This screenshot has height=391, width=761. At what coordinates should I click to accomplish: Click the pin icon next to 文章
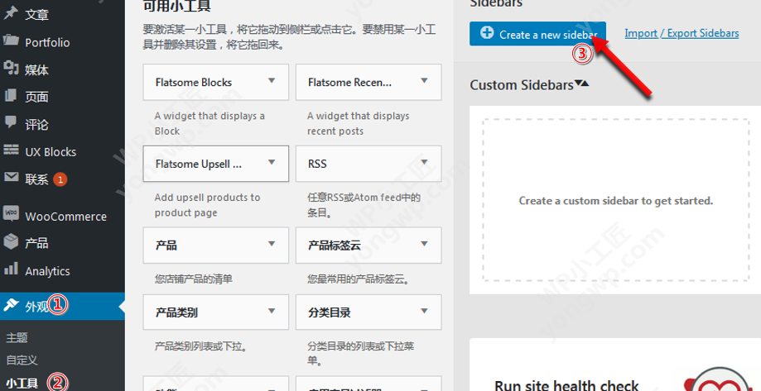coord(11,14)
